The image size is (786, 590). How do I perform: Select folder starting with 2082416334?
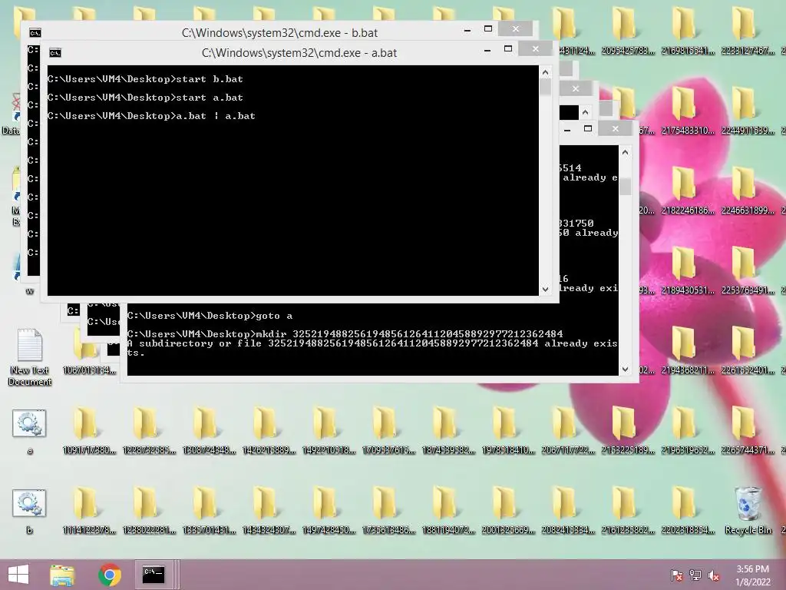tap(568, 511)
